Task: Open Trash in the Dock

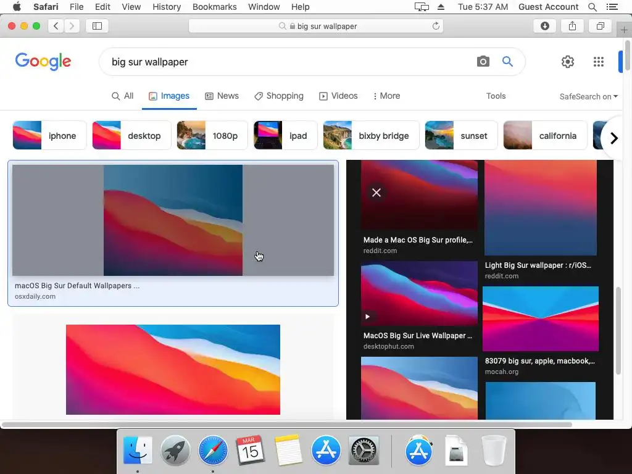Action: [494, 450]
